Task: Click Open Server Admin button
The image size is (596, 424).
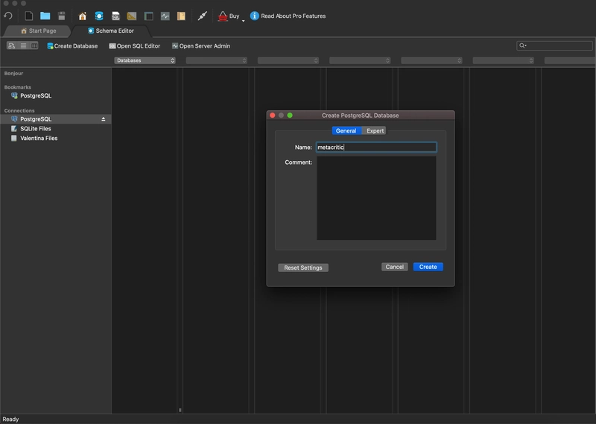Action: tap(201, 45)
